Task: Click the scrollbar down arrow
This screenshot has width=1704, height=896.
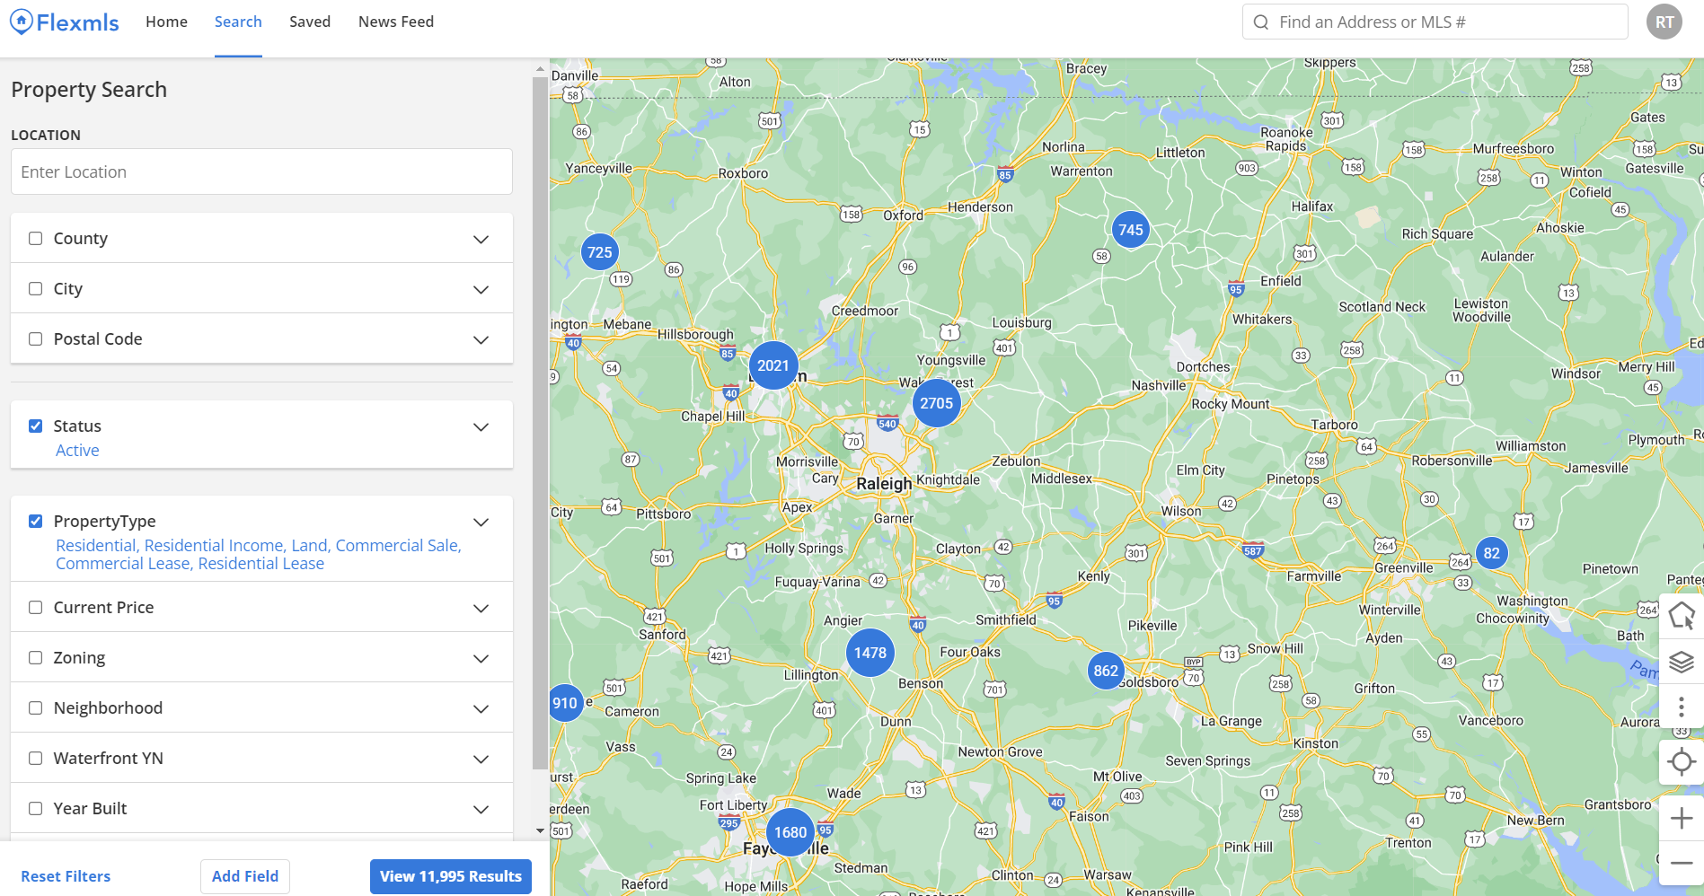Action: (x=540, y=830)
